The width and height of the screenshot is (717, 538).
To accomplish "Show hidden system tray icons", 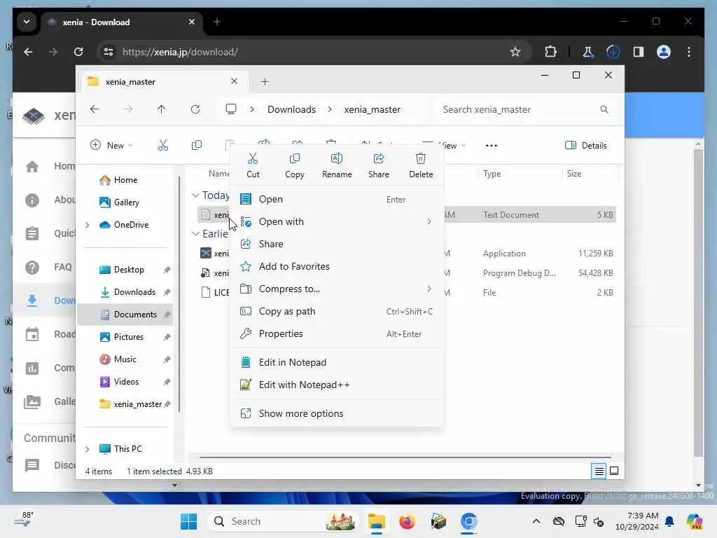I will click(x=536, y=521).
